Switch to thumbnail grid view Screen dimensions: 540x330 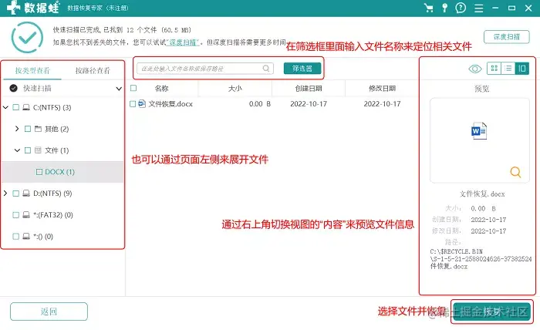(x=494, y=69)
